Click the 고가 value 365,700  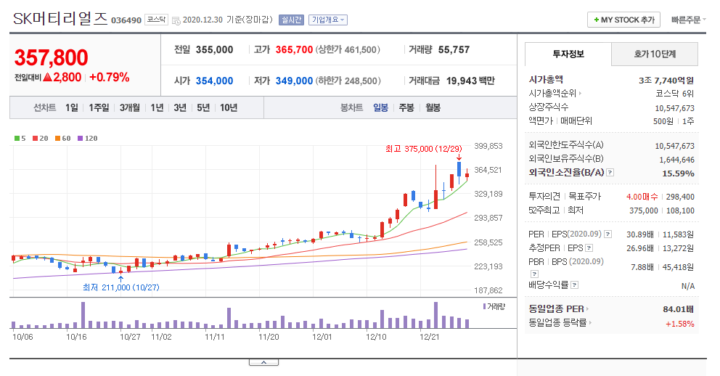294,49
